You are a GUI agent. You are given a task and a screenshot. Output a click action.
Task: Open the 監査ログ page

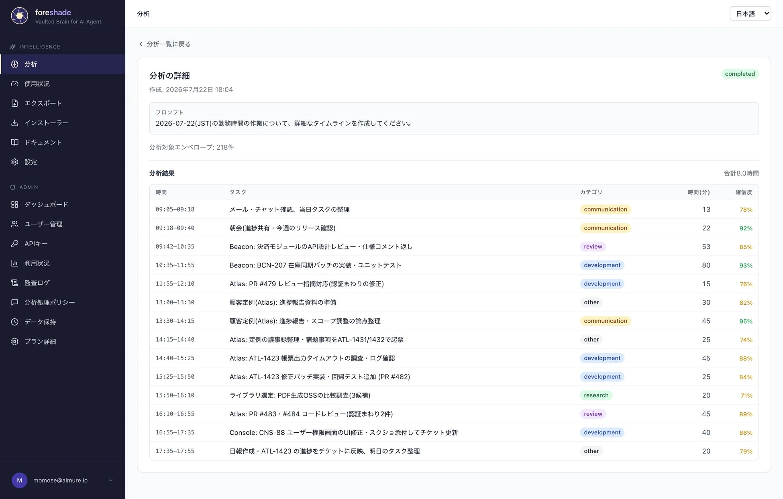[x=63, y=283]
